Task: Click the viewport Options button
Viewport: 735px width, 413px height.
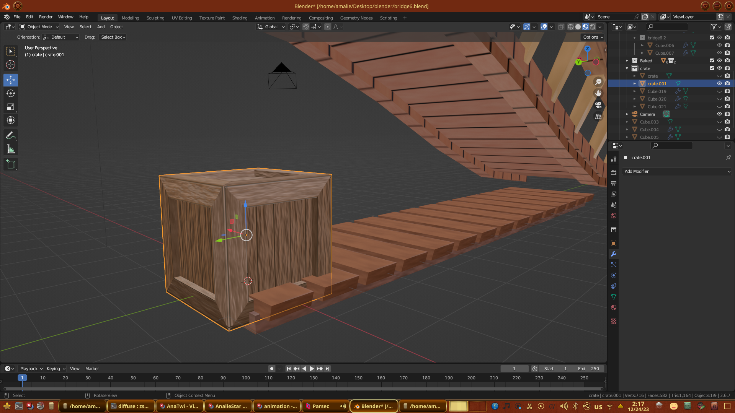Action: pos(593,37)
